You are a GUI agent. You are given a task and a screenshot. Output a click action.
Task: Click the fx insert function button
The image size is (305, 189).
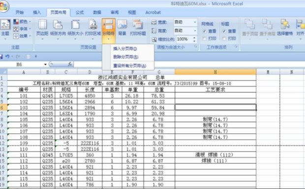70,64
